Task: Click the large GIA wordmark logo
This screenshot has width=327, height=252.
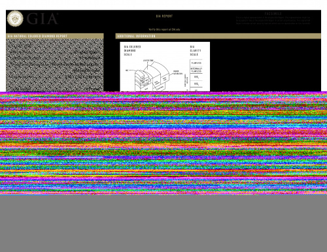Action: (x=43, y=19)
